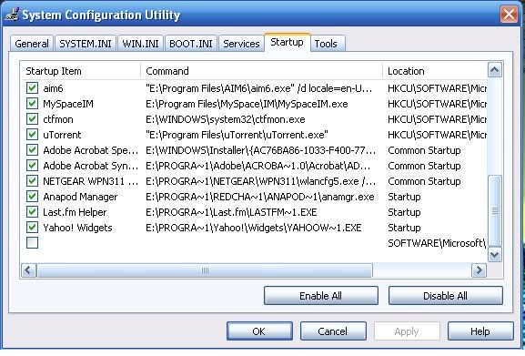Screen dimensions: 525x356
Task: Click the ctfmon.exe command path
Action: coord(226,119)
